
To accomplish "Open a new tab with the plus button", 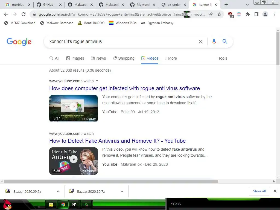I will point(226,5).
